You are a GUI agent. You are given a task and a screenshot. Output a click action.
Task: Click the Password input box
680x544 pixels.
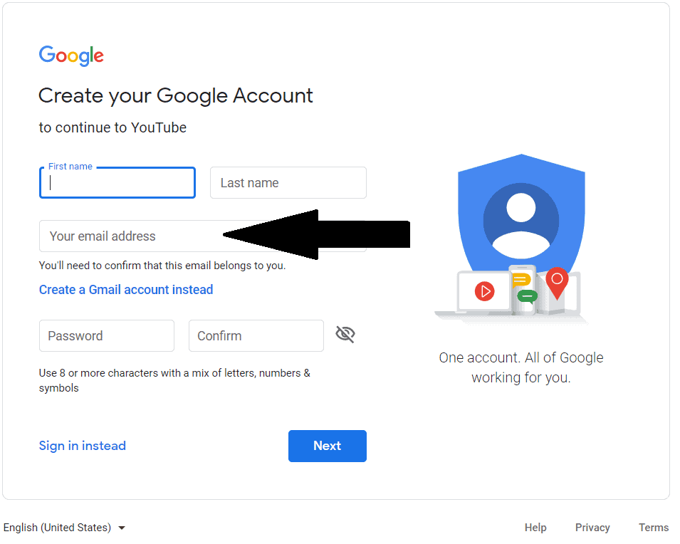[x=107, y=336]
